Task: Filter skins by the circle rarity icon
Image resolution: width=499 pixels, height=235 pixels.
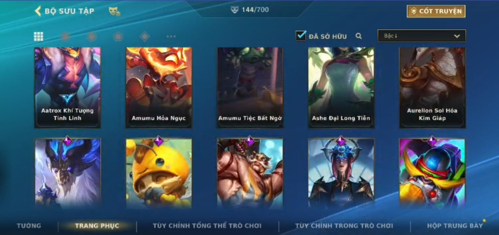Action: point(65,36)
